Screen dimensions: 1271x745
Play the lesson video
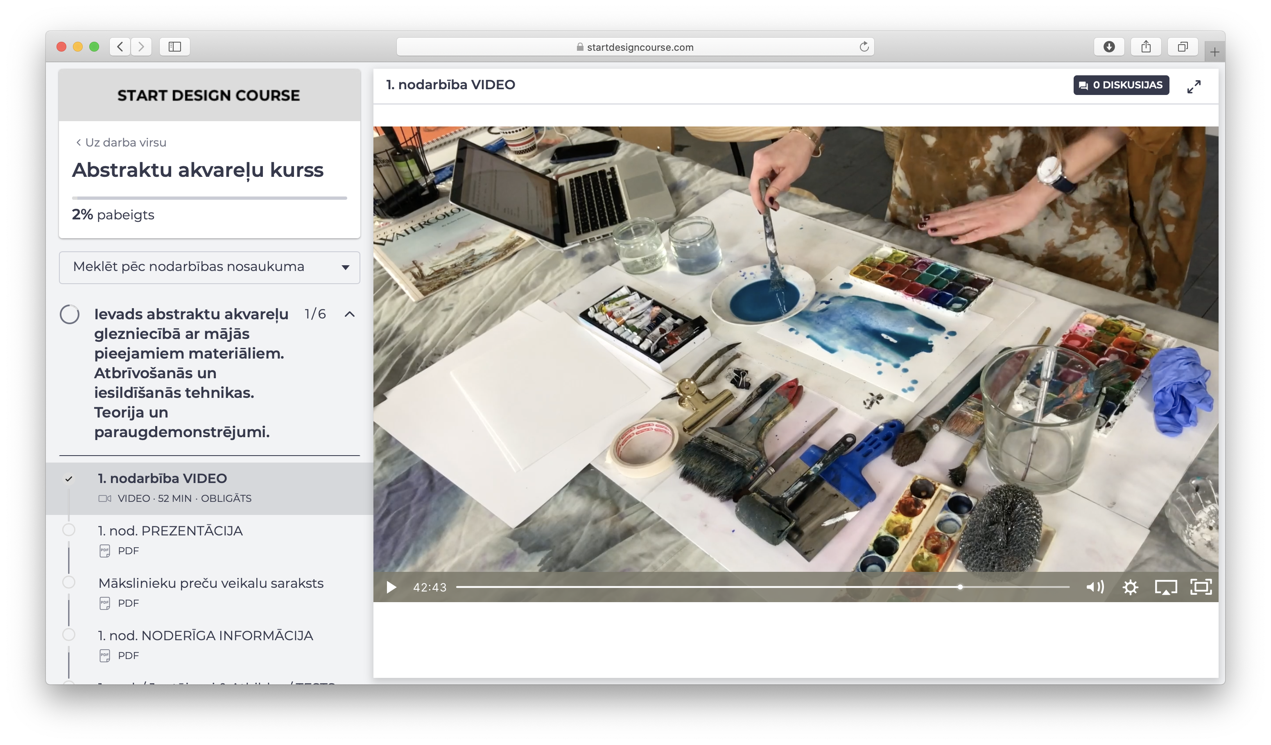(x=391, y=587)
